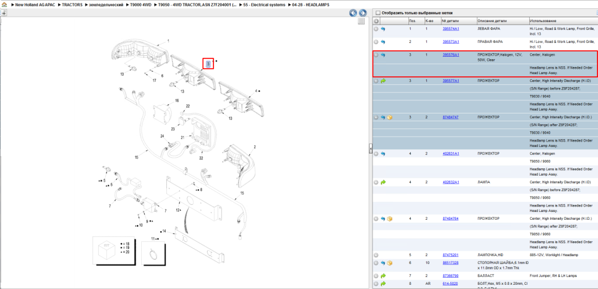Click the yellow box icon for 87484764
Image resolution: width=598 pixels, height=289 pixels.
tap(390, 219)
